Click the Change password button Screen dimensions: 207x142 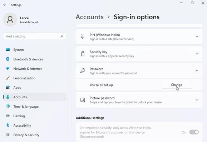(177, 85)
